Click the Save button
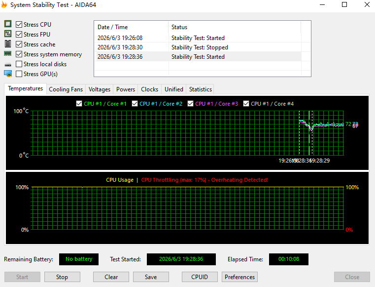This screenshot has height=287, width=375. click(x=151, y=277)
